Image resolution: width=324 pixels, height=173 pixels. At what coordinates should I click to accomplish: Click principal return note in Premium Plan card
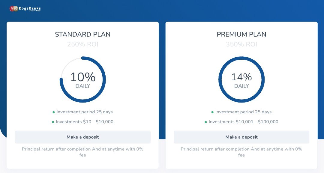(x=241, y=152)
